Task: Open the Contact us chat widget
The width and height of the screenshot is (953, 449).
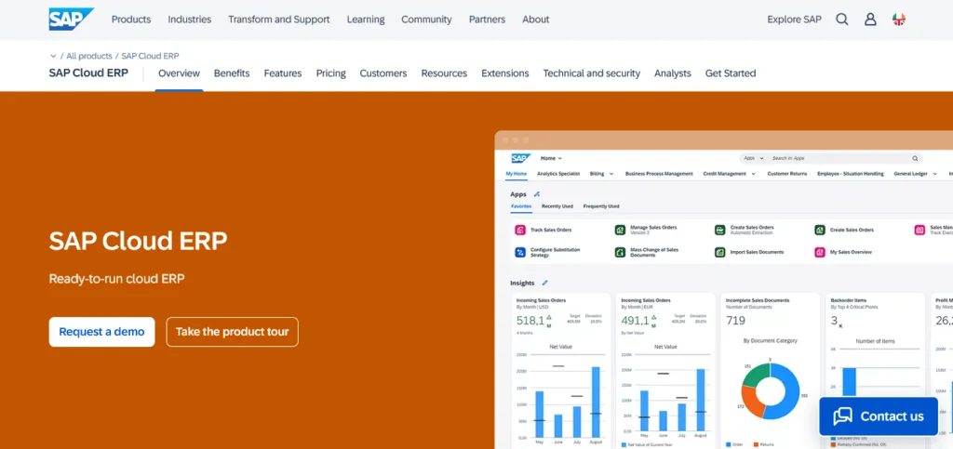Action: [x=879, y=416]
